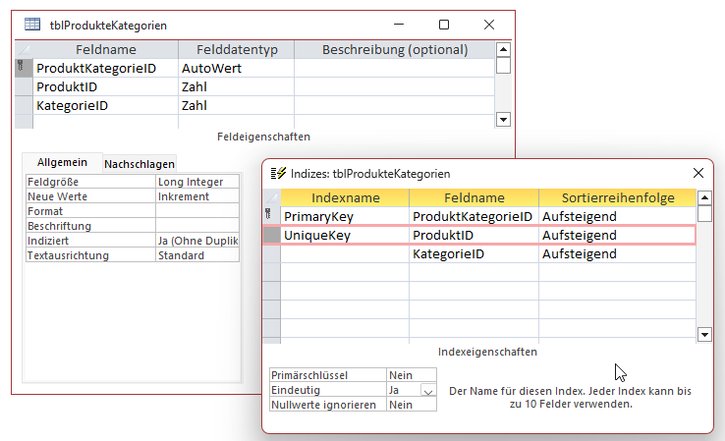Click the UniqueKey row selector in Indizes

click(271, 236)
